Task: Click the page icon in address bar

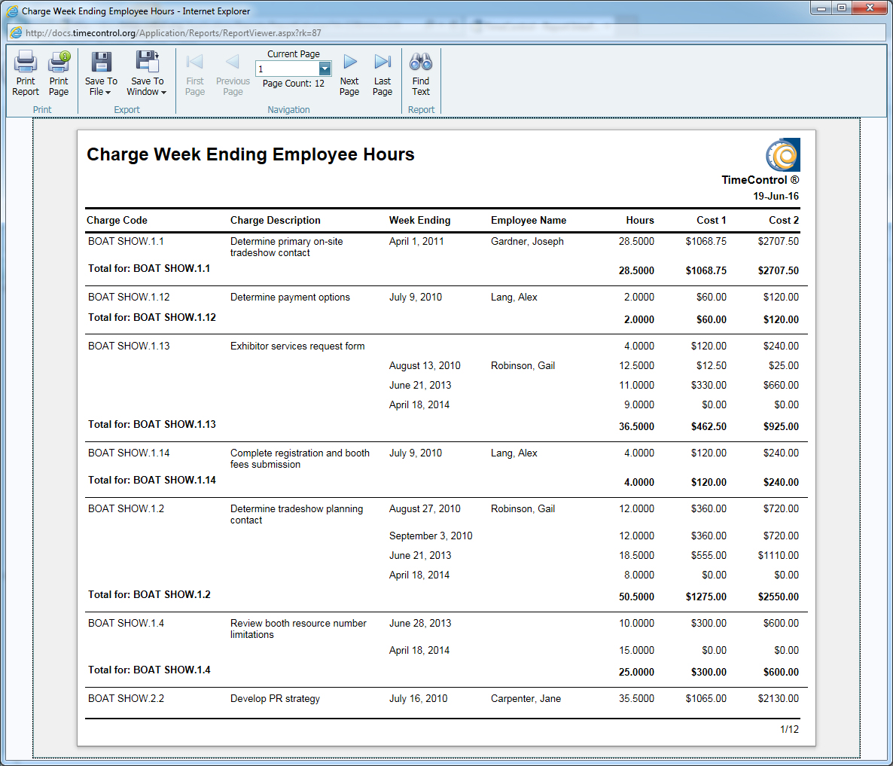Action: coord(16,33)
